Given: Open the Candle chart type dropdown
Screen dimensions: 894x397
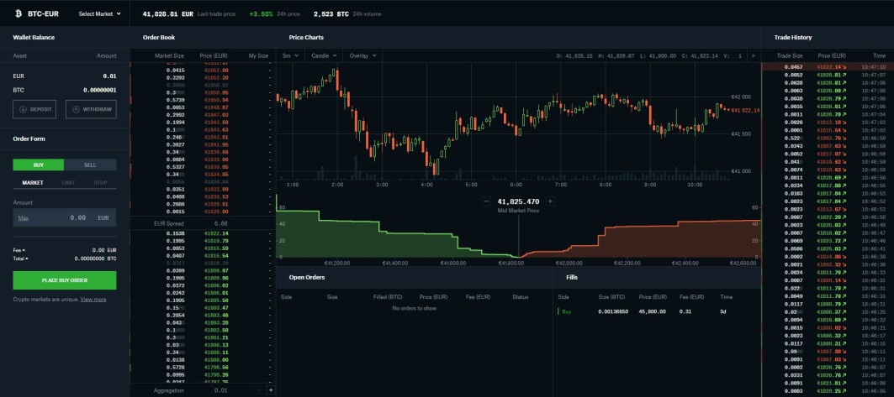Looking at the screenshot, I should point(324,55).
